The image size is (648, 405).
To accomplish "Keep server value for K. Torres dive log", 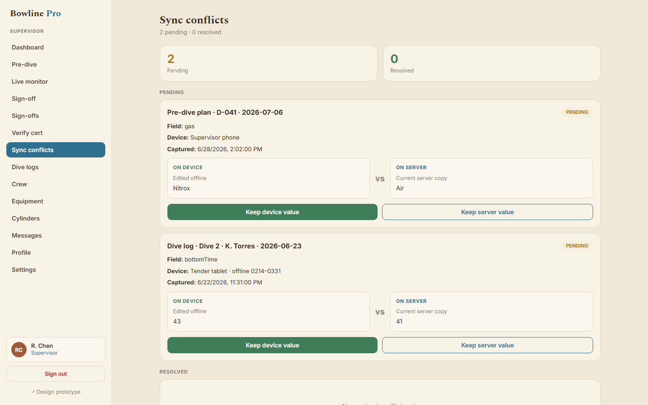I will point(487,345).
